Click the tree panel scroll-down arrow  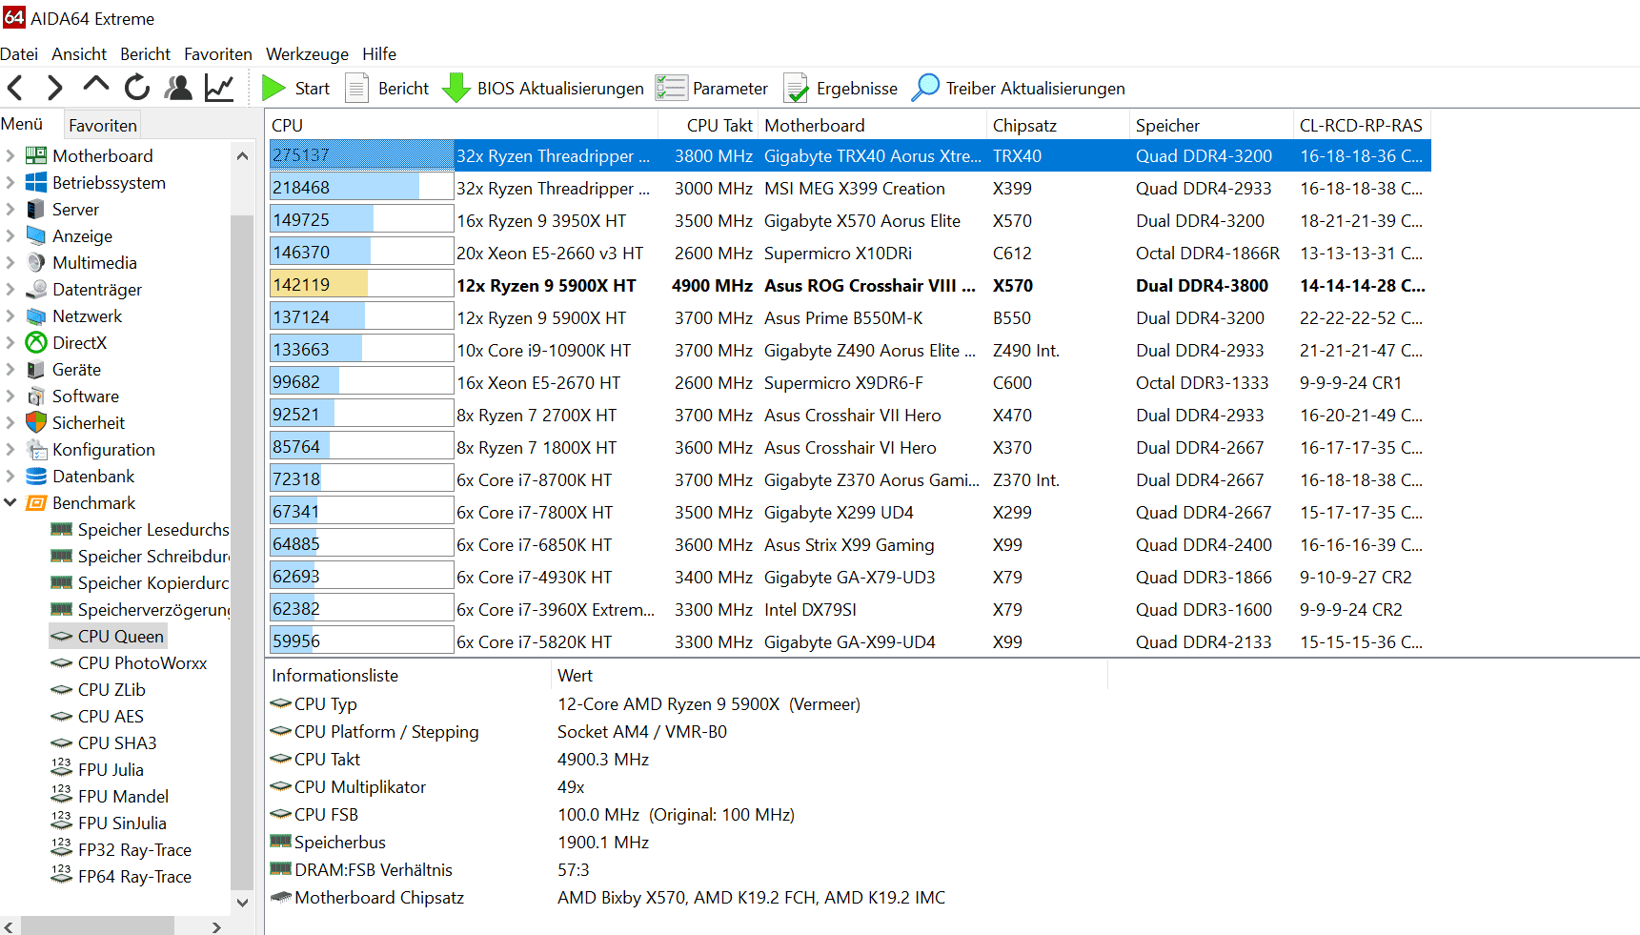(242, 903)
